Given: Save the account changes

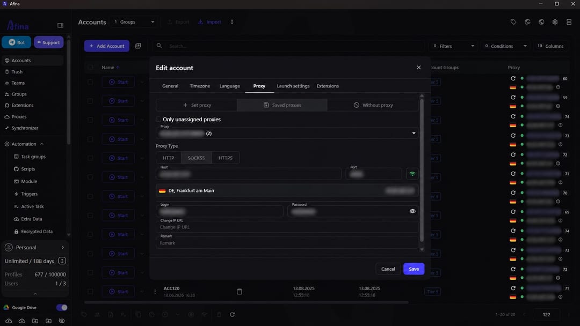Looking at the screenshot, I should coord(414,269).
